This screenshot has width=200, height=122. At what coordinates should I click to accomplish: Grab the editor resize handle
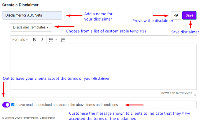[x=195, y=95]
